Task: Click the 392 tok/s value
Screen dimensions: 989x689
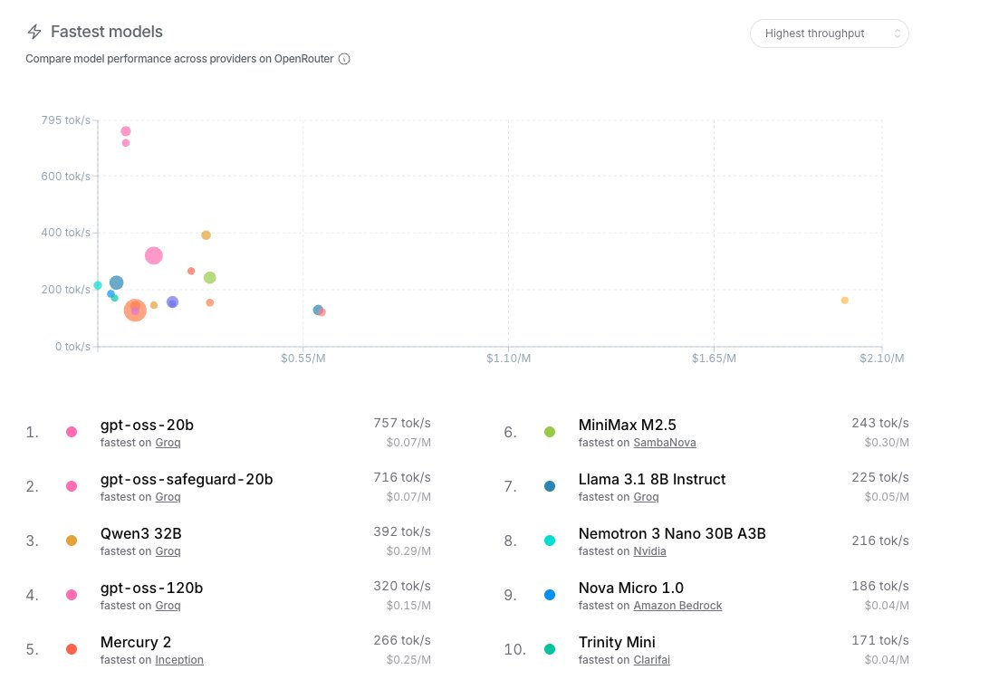Action: point(402,531)
